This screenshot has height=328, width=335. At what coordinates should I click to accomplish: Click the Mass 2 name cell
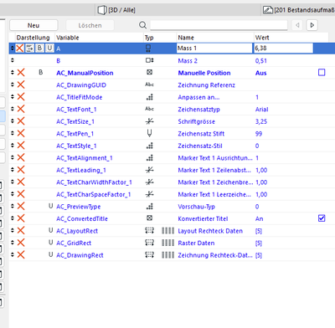188,61
